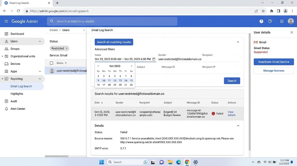Open a new browser tab
The width and height of the screenshot is (297, 166).
(x=57, y=3)
